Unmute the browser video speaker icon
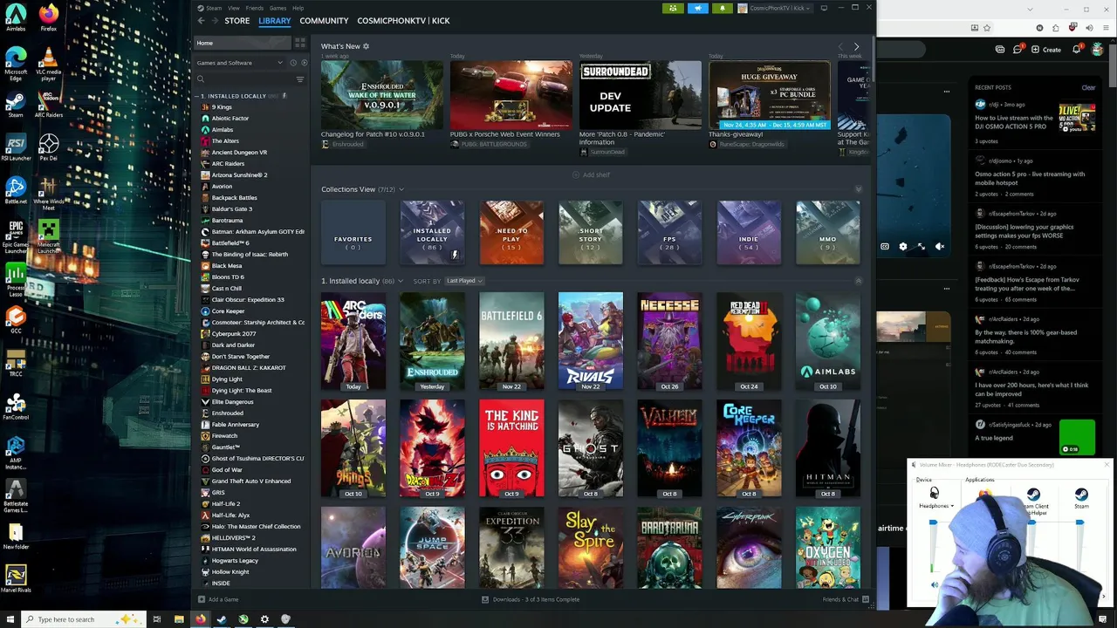 (940, 247)
